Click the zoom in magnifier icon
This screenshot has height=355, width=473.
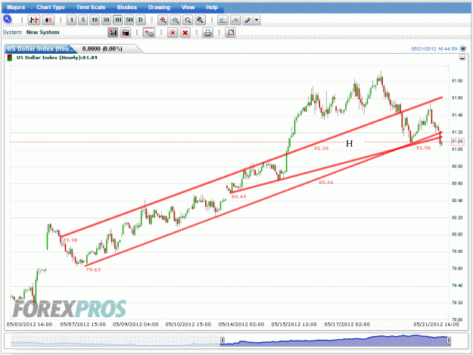click(163, 20)
